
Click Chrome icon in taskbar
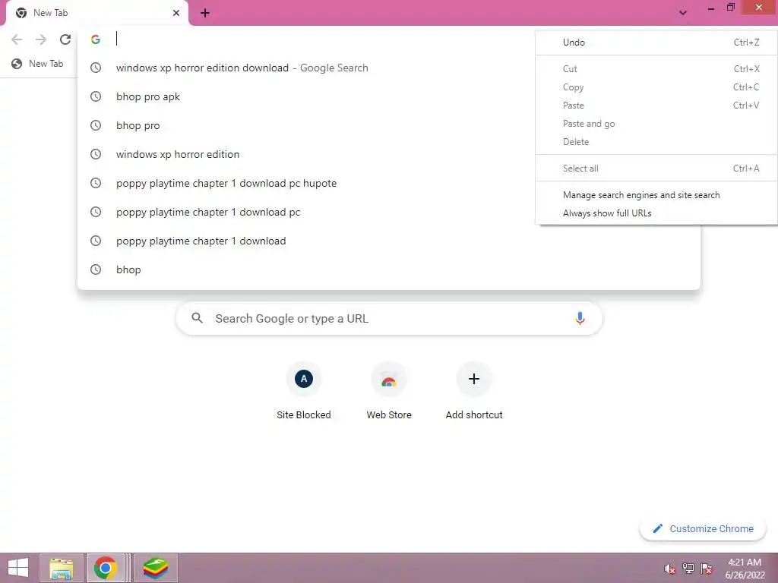(x=105, y=568)
